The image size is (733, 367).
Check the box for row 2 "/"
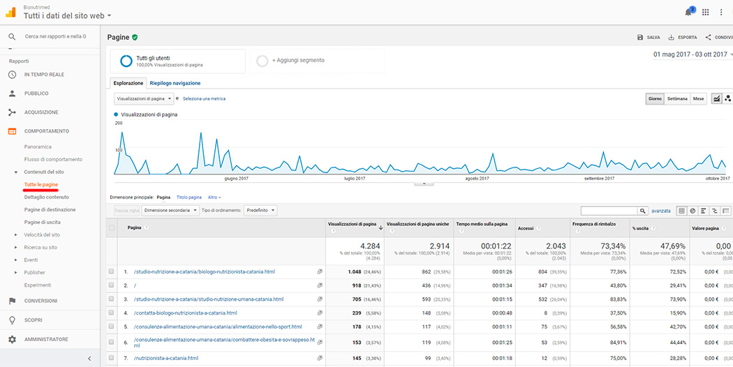[111, 285]
